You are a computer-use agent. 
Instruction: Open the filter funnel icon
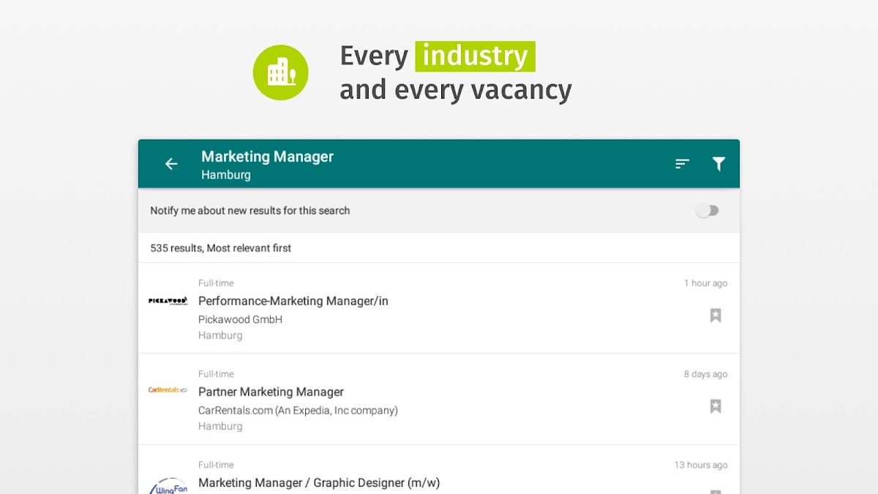[x=718, y=164]
